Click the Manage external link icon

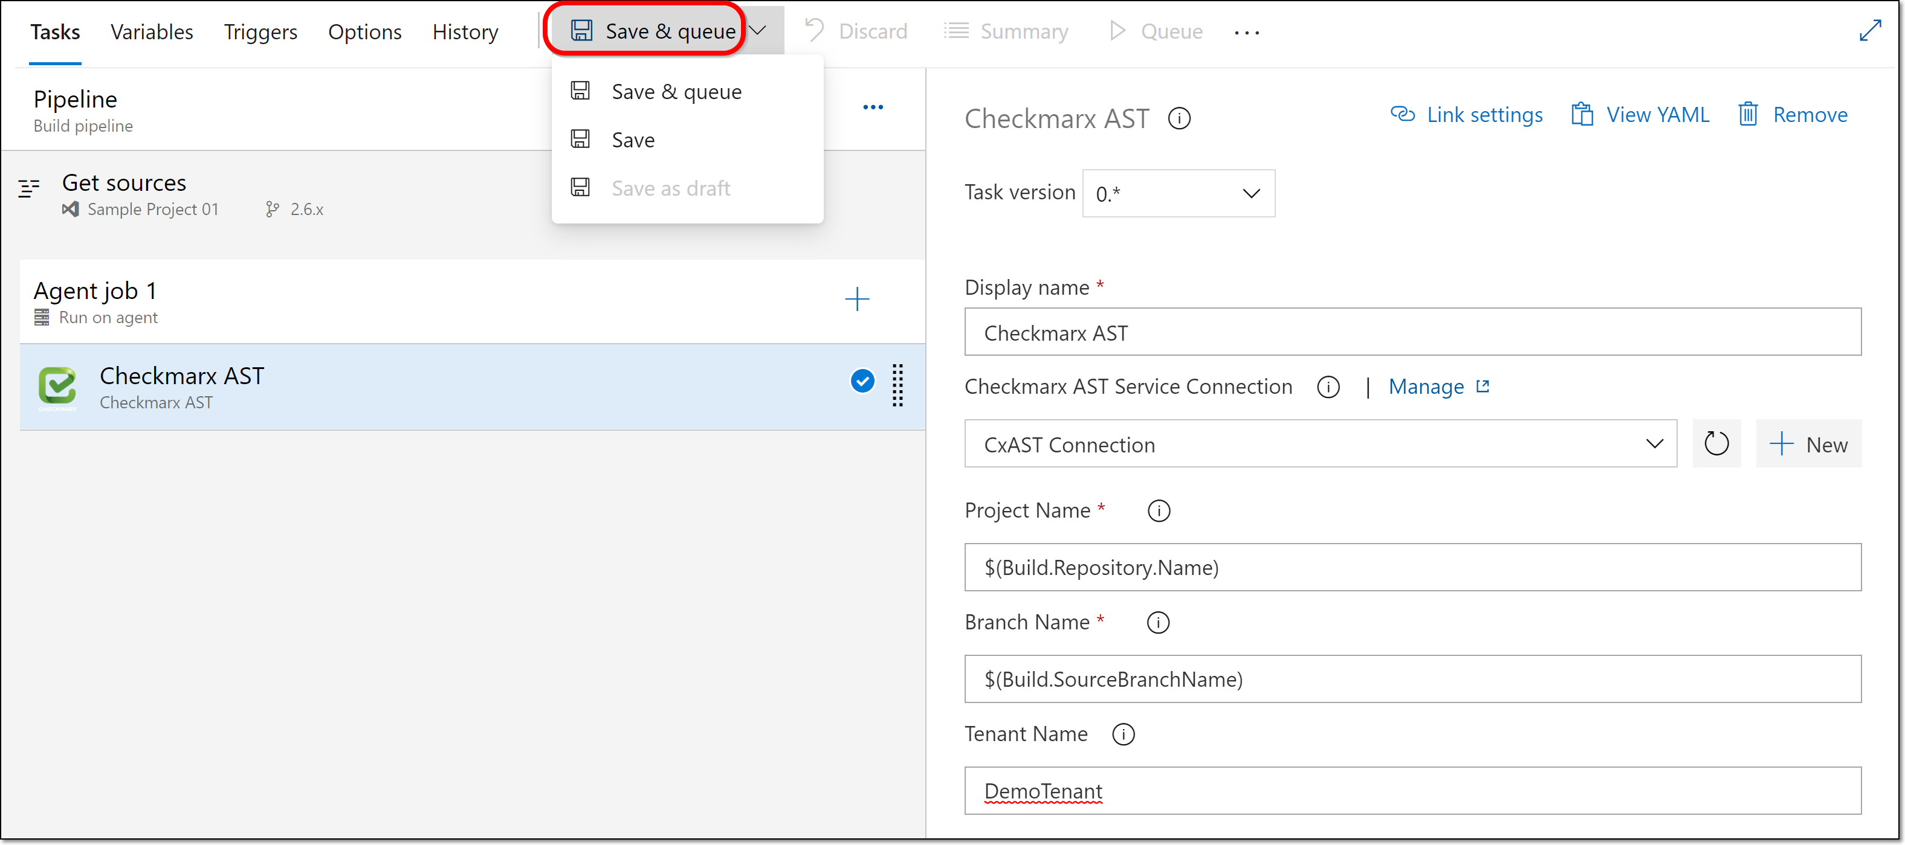point(1482,386)
